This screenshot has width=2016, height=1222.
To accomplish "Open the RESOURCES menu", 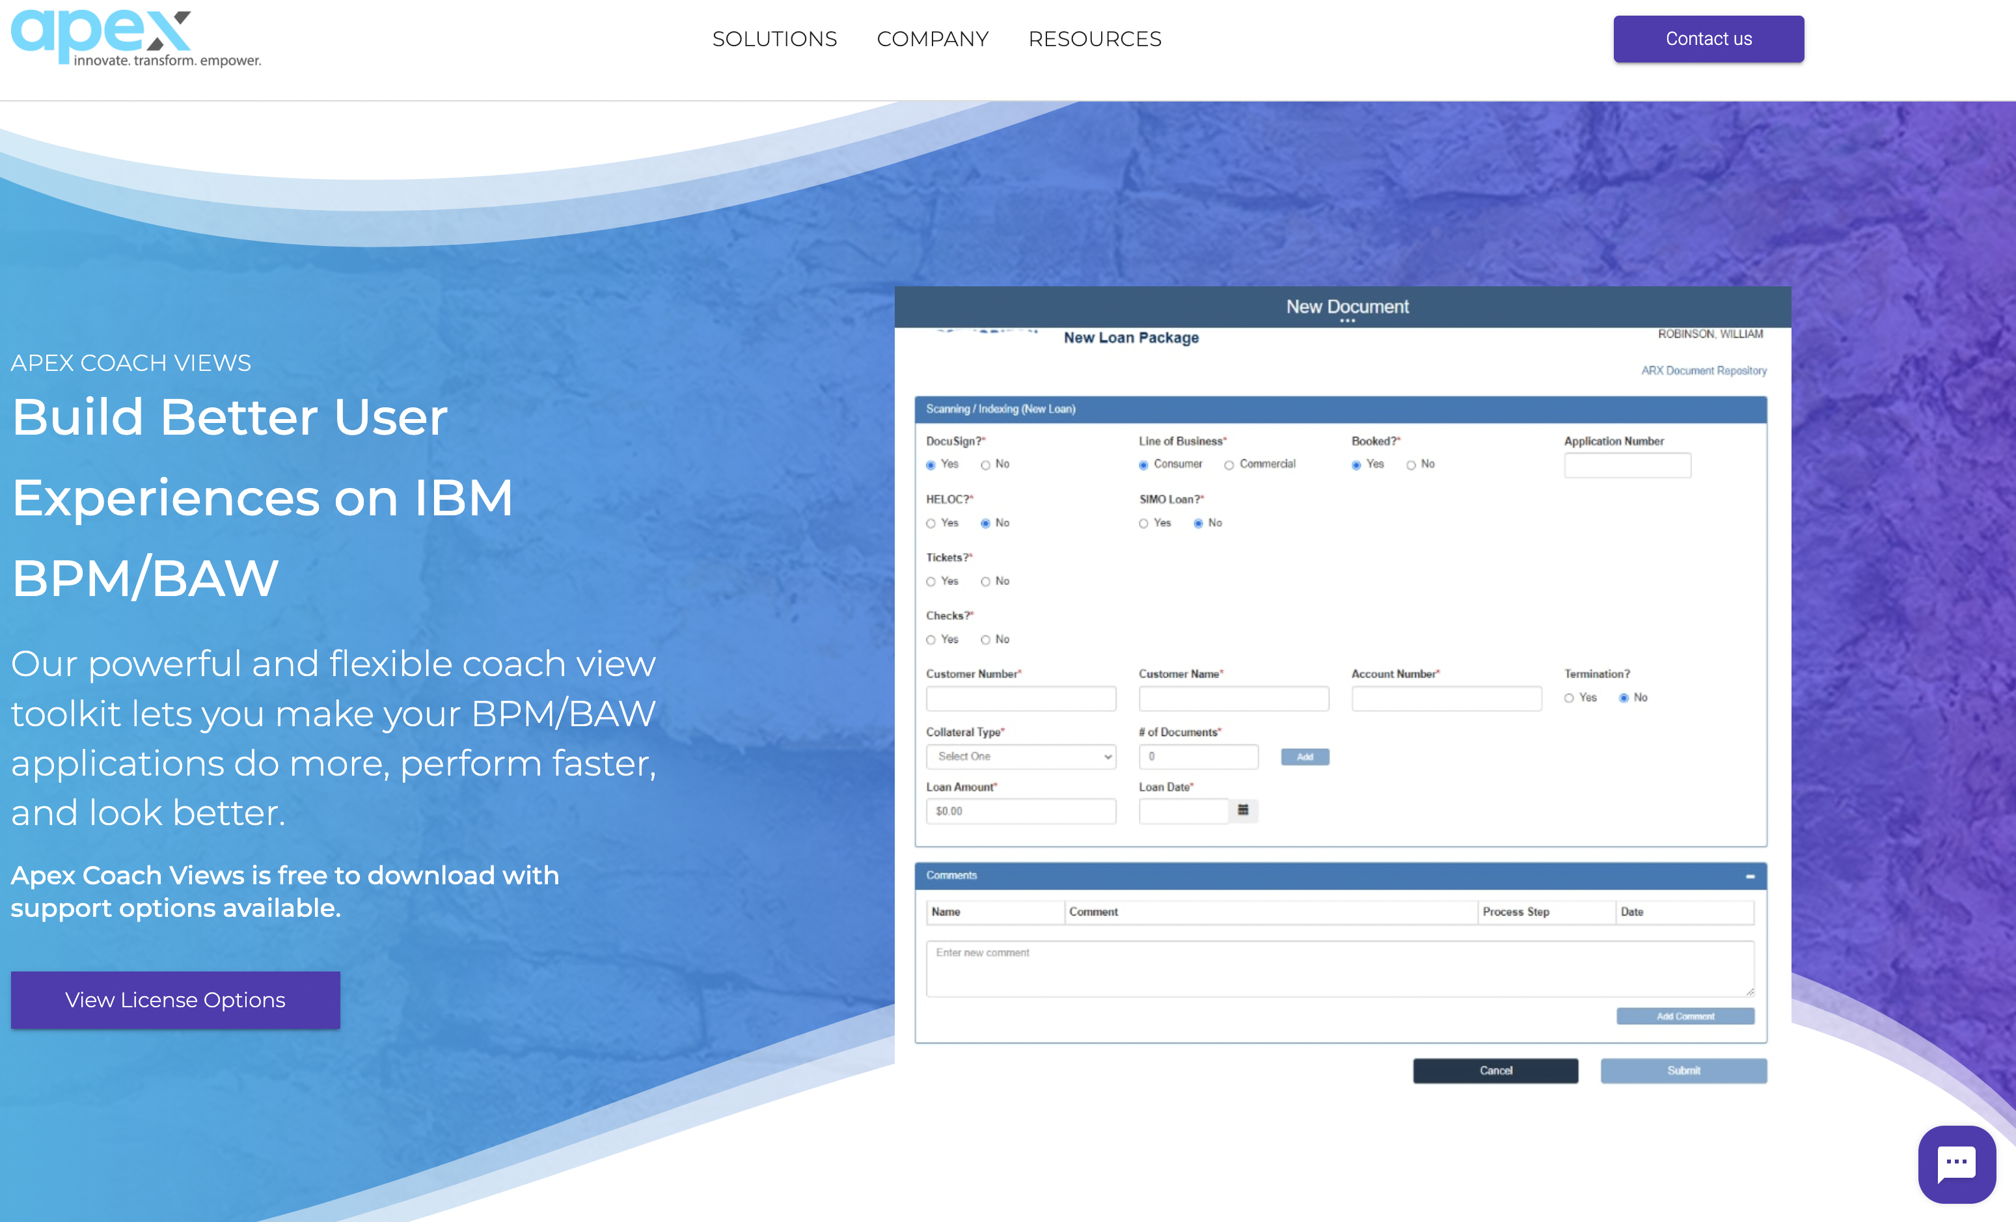I will (1095, 38).
